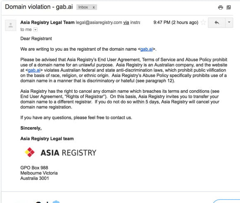Viewport: 240px width, 203px height.
Task: Click the email subject Domain violation - gab.ai
Action: 39,7
